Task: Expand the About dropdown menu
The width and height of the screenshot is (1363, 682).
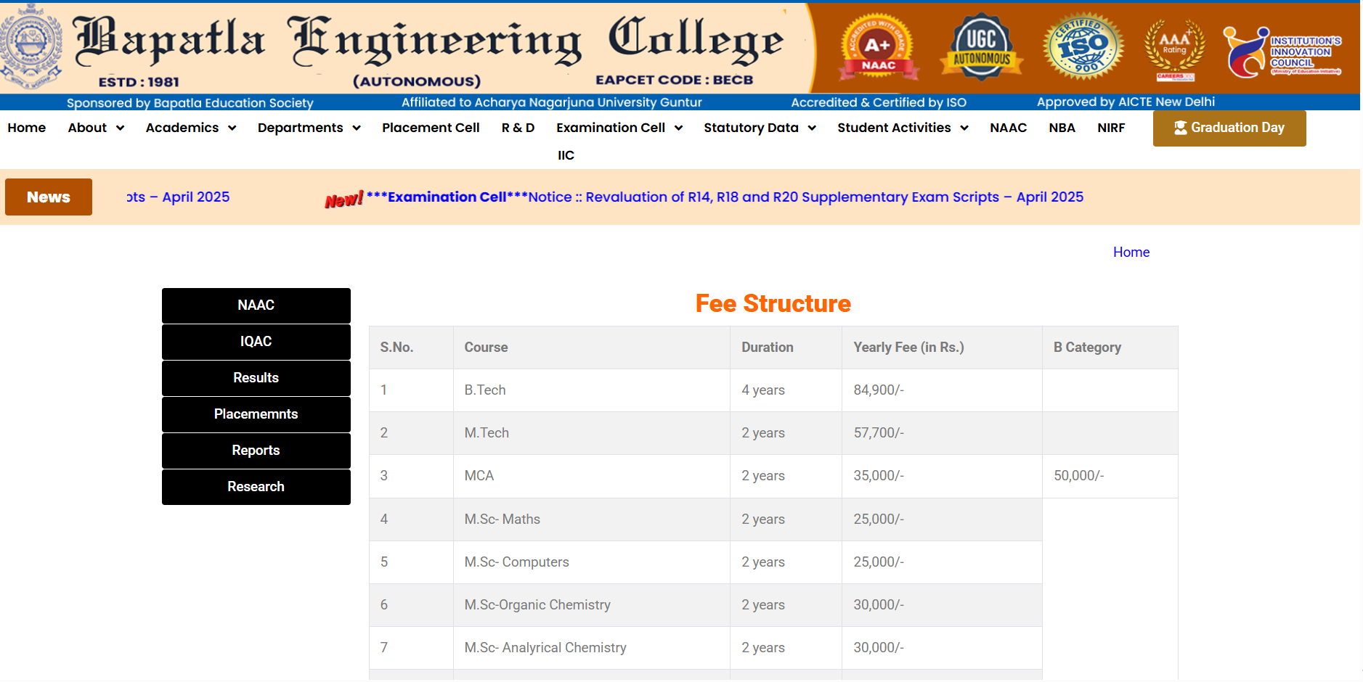Action: (96, 128)
